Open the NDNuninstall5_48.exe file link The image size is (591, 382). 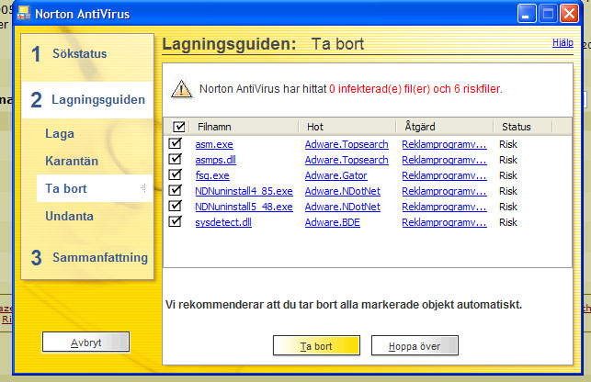tap(244, 207)
